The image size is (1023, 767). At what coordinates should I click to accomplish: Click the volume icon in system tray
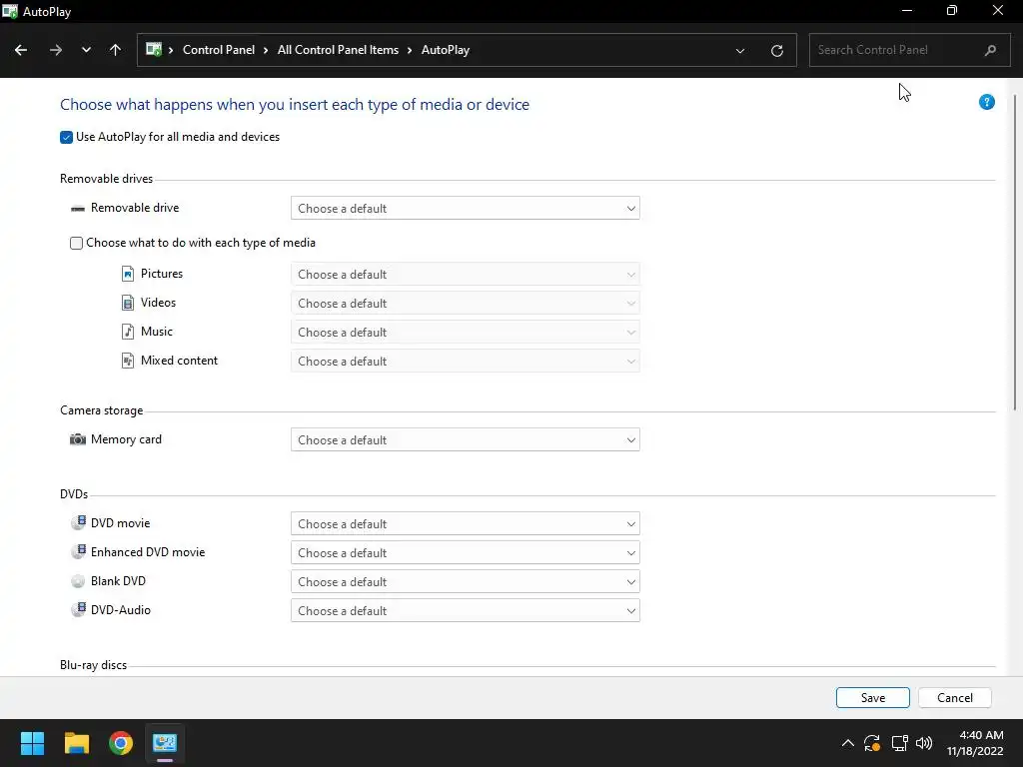tap(924, 743)
